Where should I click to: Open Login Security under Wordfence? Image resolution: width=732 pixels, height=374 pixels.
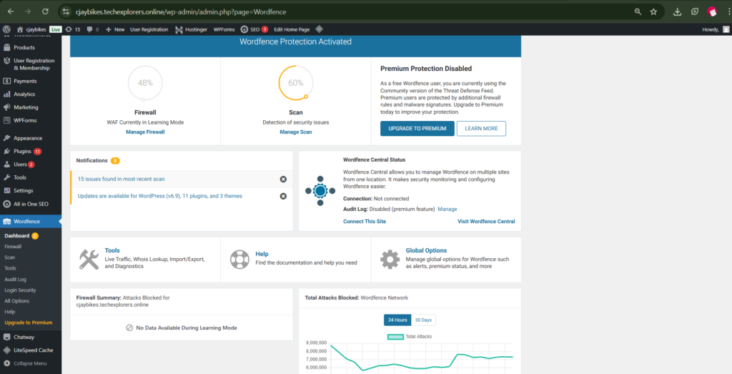tap(20, 290)
